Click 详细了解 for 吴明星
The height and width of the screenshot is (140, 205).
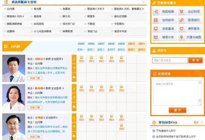(35, 137)
